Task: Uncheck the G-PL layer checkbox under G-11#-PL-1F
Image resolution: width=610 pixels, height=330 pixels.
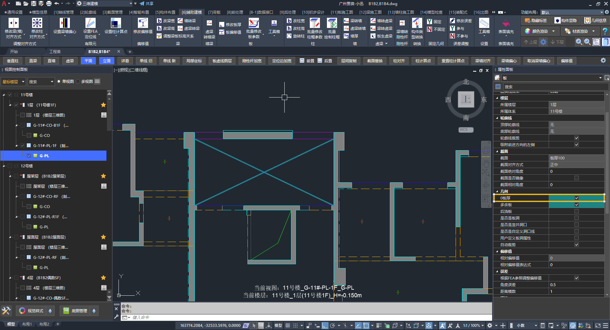Action: coord(29,156)
